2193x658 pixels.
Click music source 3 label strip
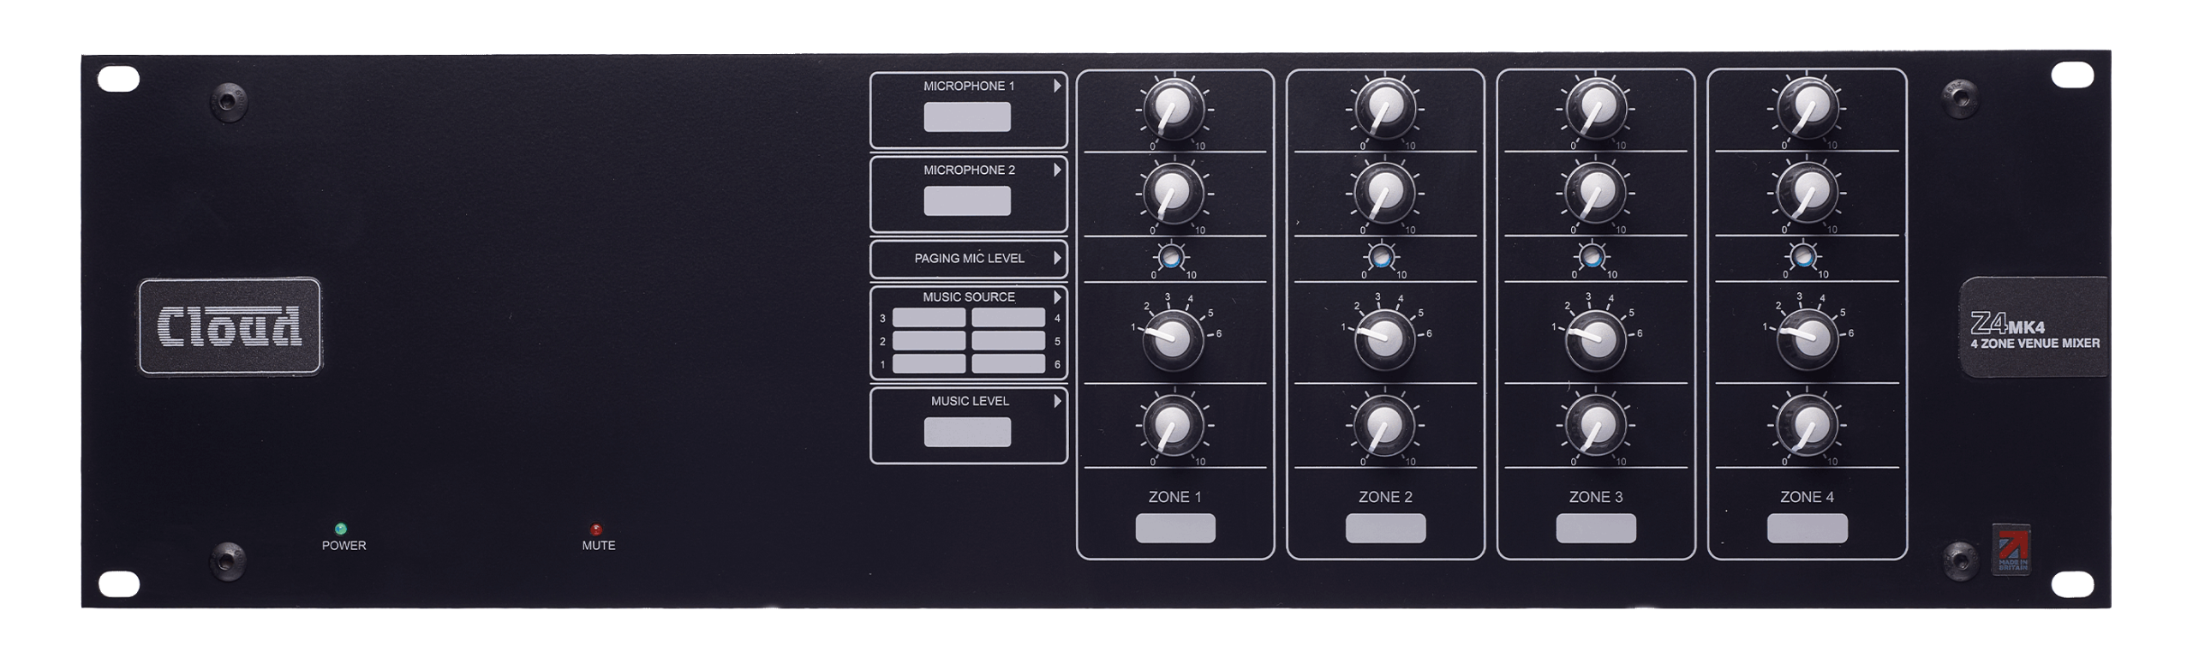click(x=929, y=318)
